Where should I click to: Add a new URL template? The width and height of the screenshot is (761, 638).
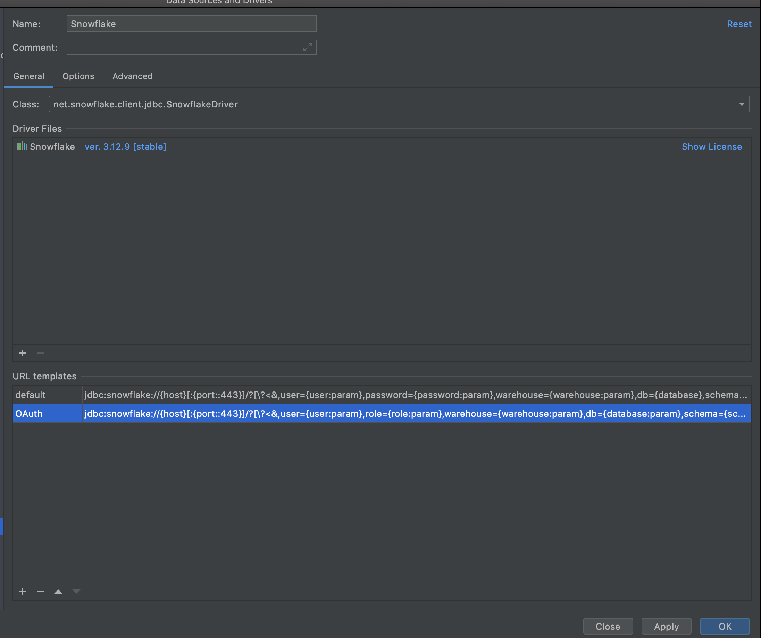tap(22, 591)
